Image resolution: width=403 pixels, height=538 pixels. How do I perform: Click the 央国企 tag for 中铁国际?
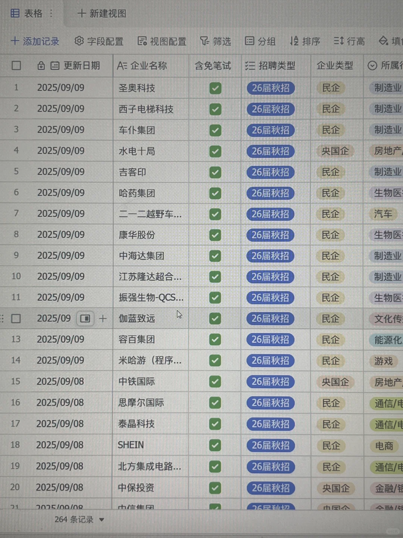point(335,382)
